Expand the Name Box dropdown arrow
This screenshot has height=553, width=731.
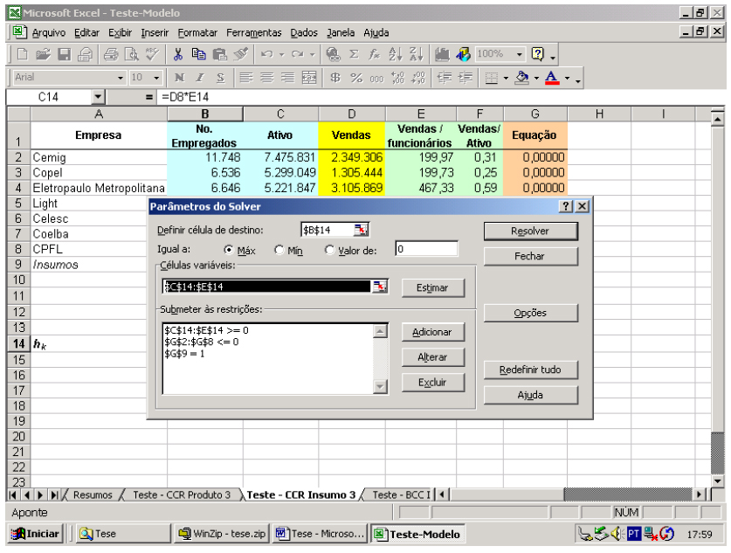tap(97, 97)
